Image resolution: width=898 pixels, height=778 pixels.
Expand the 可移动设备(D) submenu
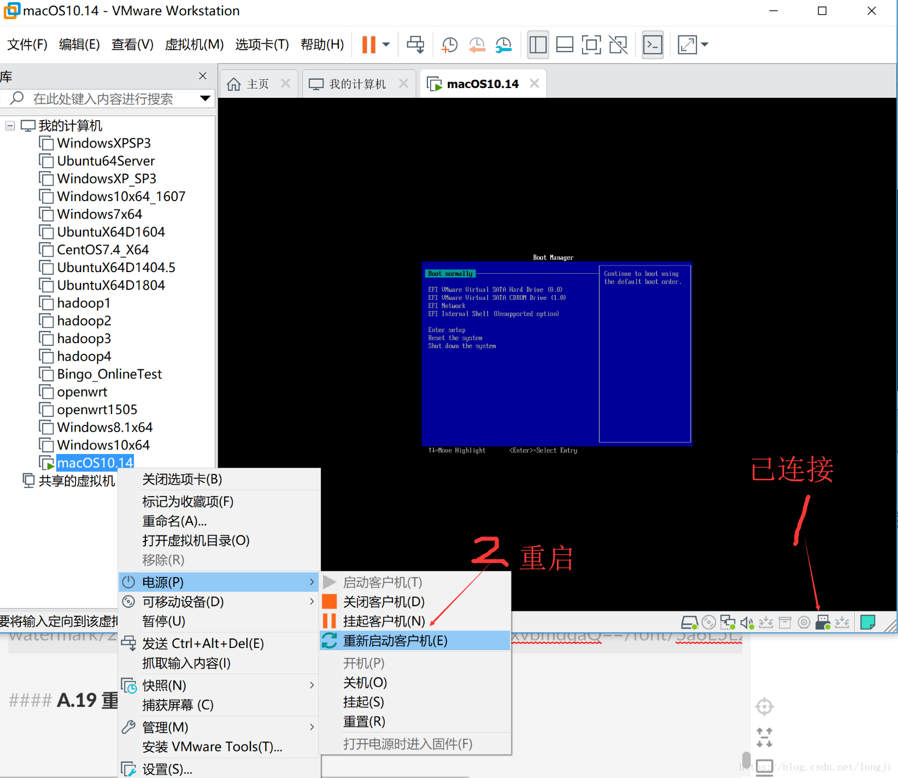(219, 602)
